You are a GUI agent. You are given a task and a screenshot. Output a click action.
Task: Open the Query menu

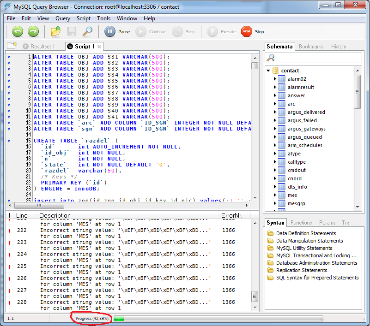63,18
